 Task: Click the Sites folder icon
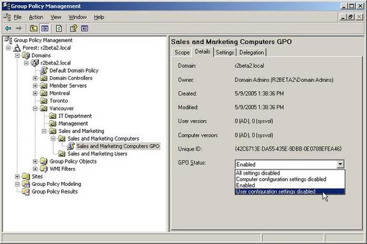pos(26,176)
